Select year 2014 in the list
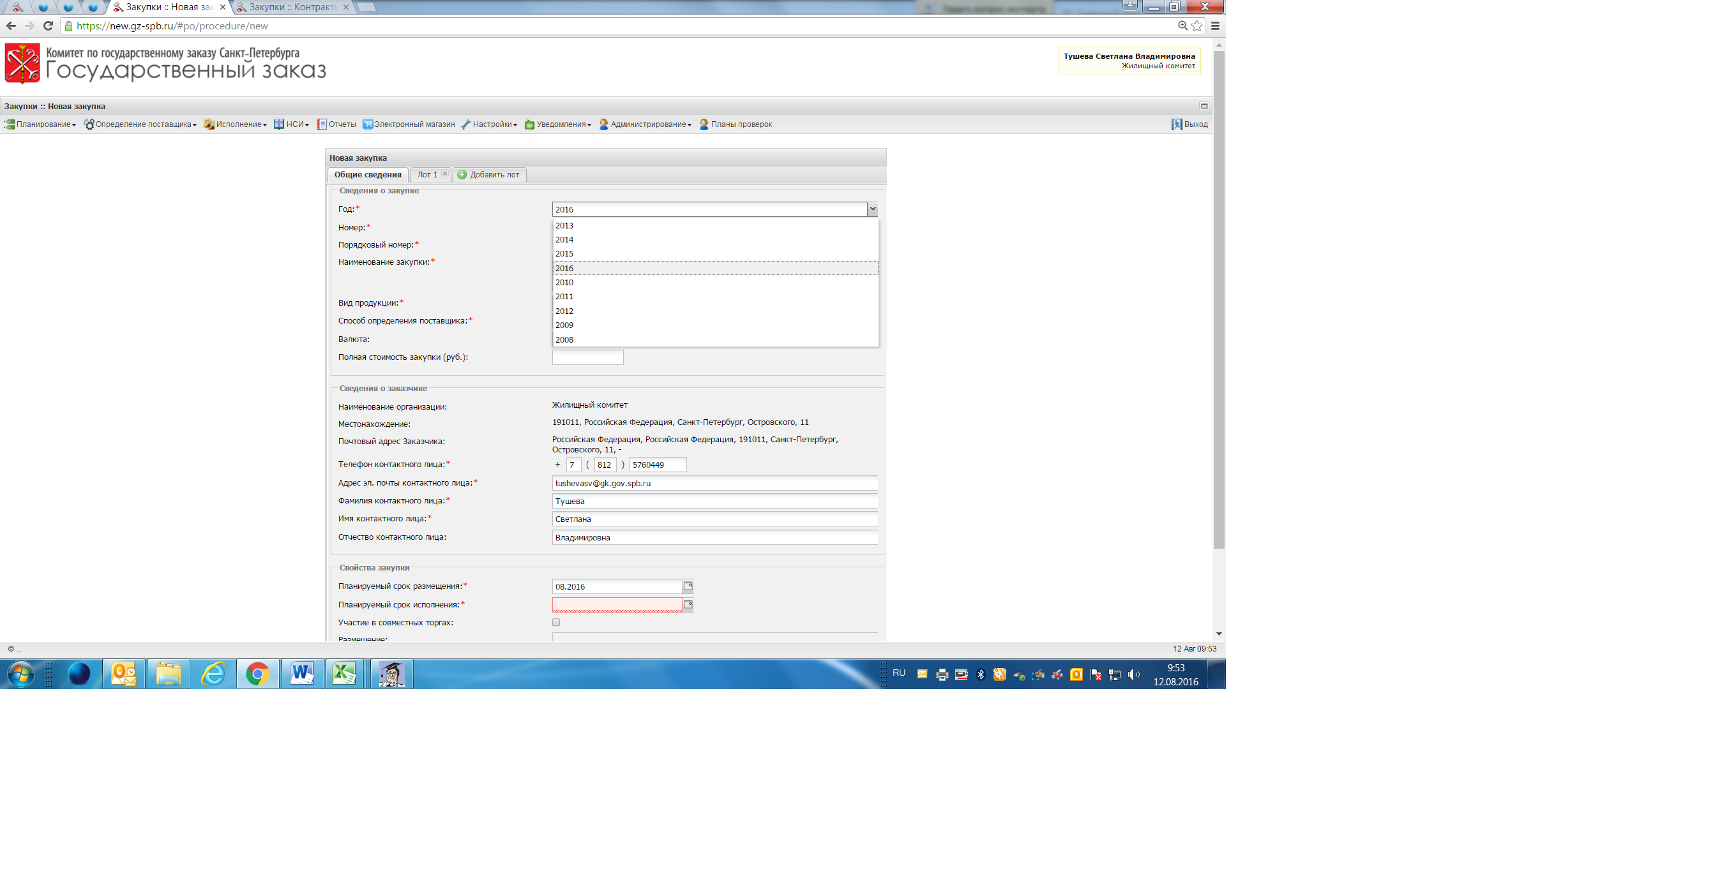 716,239
